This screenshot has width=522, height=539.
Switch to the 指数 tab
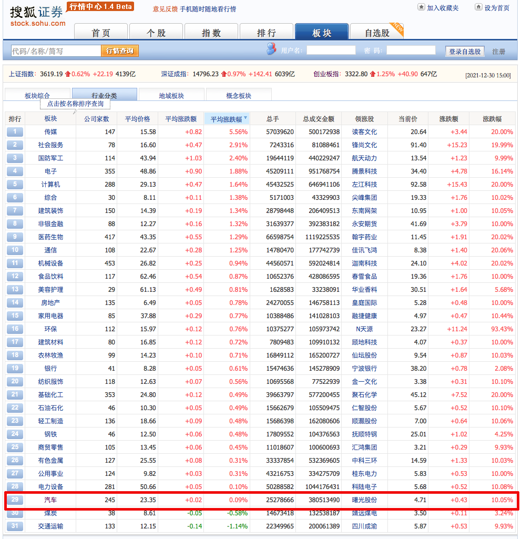tap(211, 32)
